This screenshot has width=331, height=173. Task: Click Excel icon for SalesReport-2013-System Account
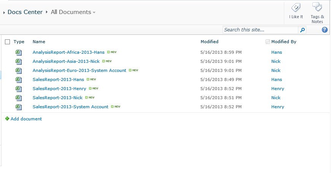tap(19, 107)
